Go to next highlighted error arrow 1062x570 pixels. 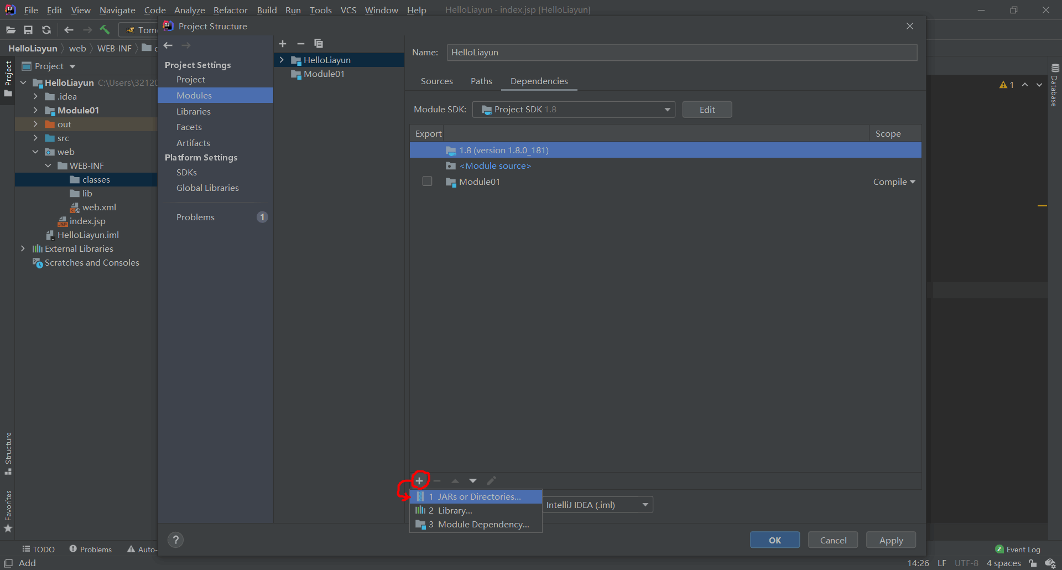coord(1039,85)
